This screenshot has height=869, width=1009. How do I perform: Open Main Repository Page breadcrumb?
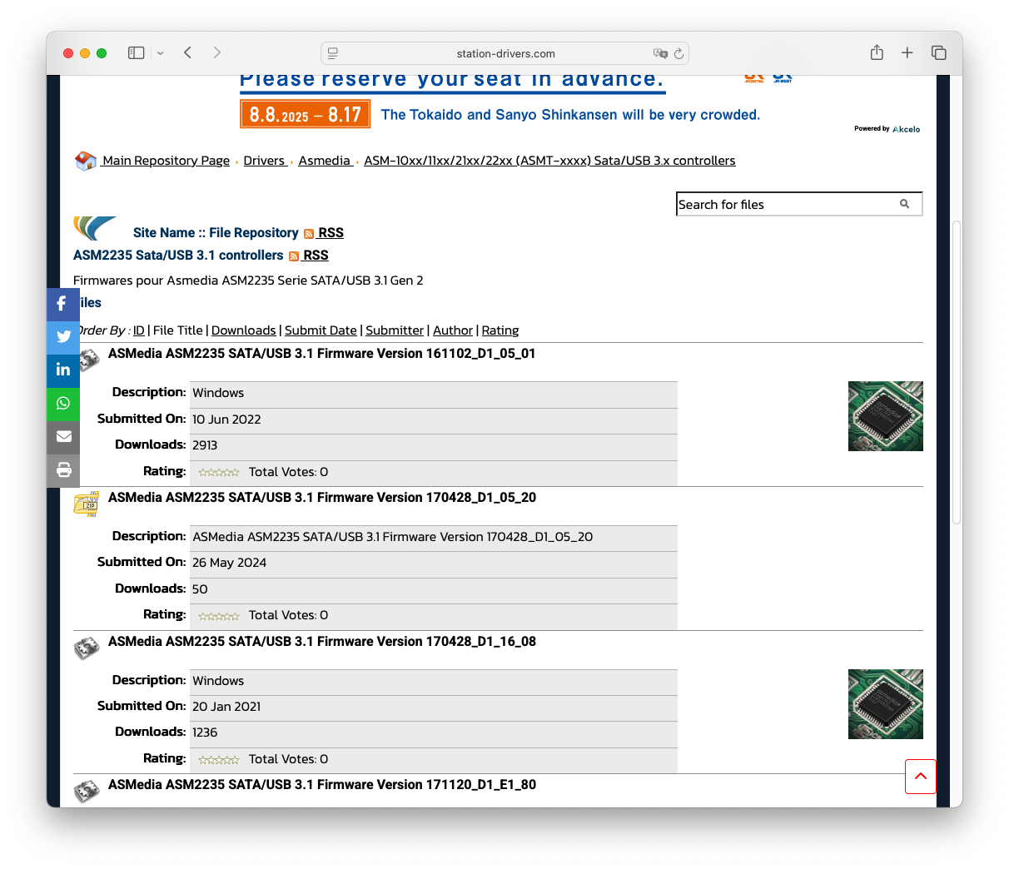[x=165, y=161]
